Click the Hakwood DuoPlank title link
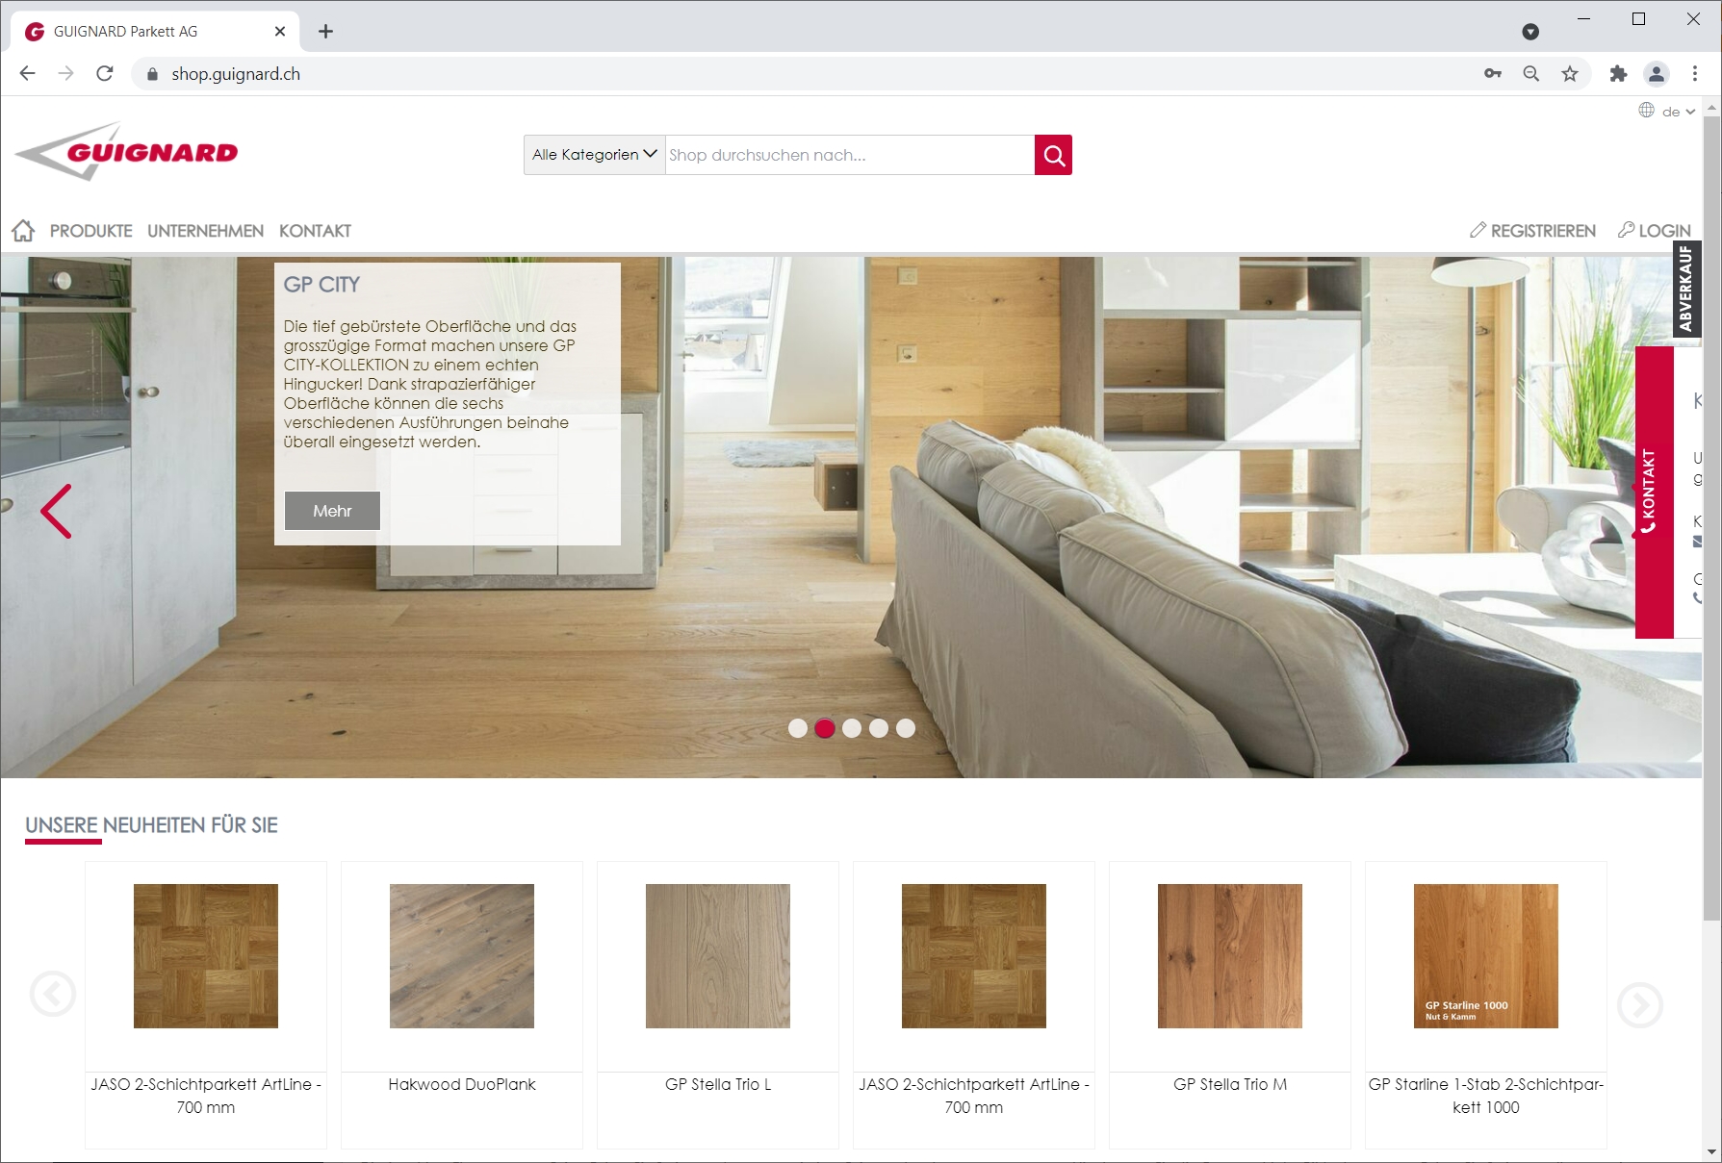 462,1084
